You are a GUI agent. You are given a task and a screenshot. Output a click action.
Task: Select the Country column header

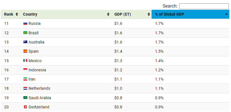(x=30, y=14)
